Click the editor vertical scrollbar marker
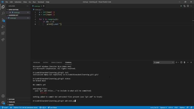This screenshot has height=109, width=194. pyautogui.click(x=193, y=21)
